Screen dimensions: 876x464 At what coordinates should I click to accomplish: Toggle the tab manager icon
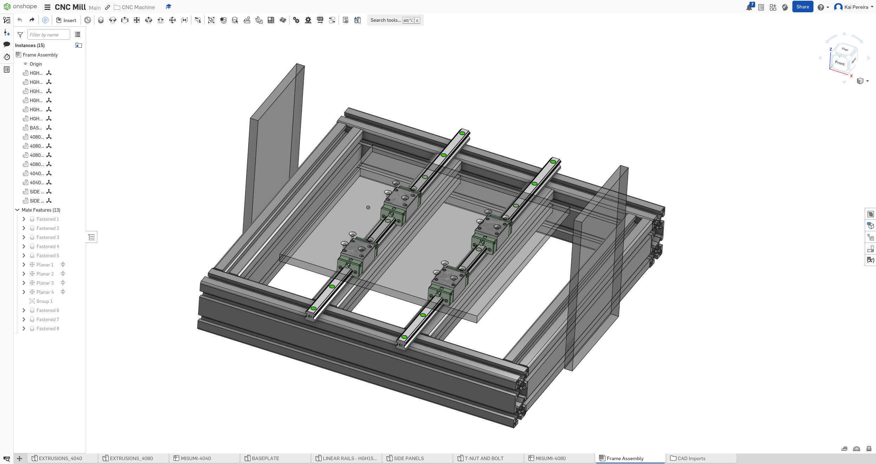click(7, 458)
